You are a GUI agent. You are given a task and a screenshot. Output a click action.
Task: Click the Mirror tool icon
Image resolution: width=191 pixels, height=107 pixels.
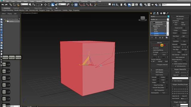click(113, 5)
